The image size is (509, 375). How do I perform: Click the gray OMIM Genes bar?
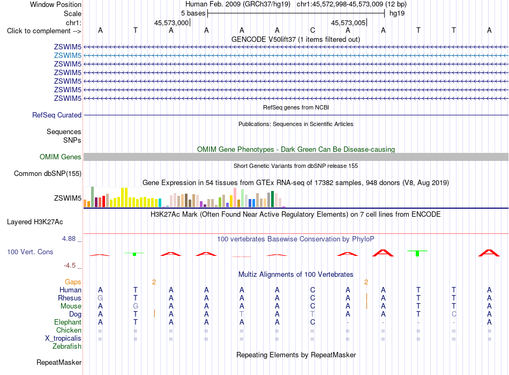point(296,157)
